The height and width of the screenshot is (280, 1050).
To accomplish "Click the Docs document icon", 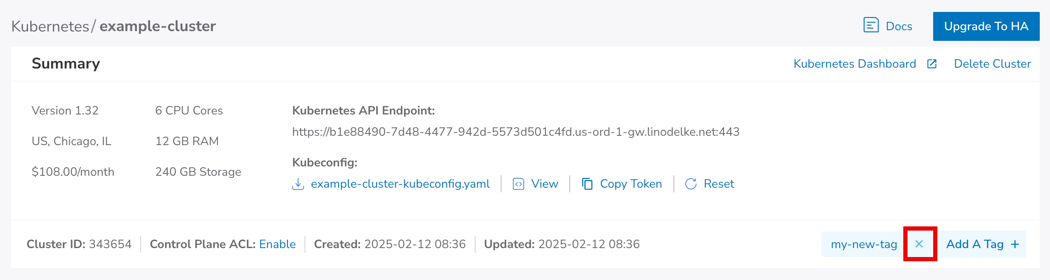I will point(870,25).
